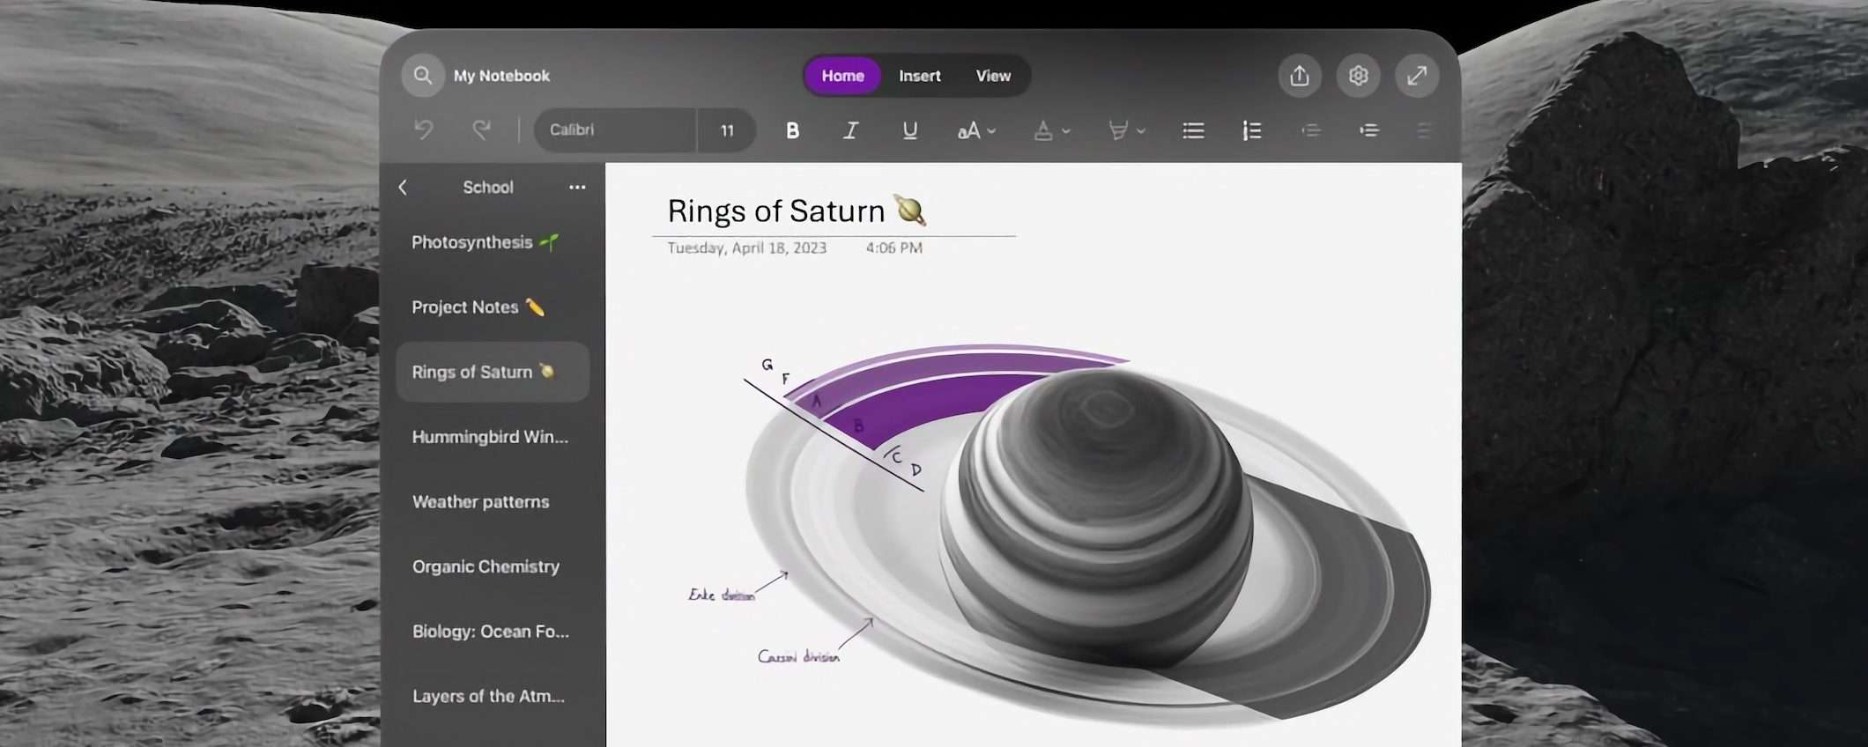Apply a numbered list
Image resolution: width=1868 pixels, height=747 pixels.
point(1251,130)
